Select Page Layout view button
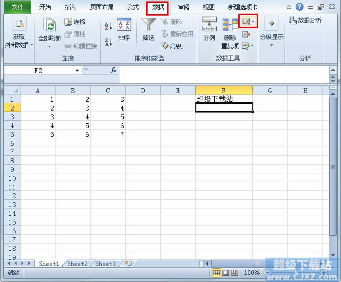The width and height of the screenshot is (341, 282). 226,273
